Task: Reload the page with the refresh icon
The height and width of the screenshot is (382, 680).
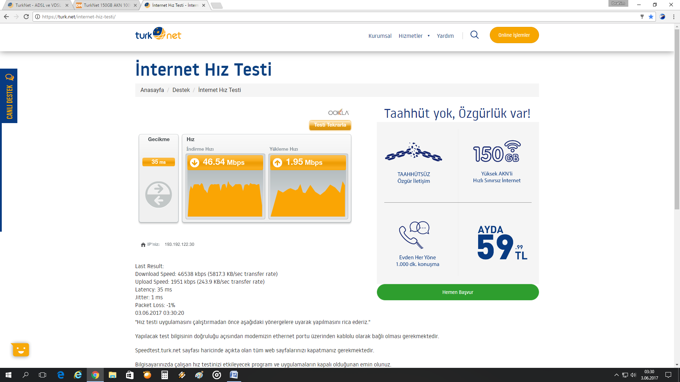Action: 26,17
